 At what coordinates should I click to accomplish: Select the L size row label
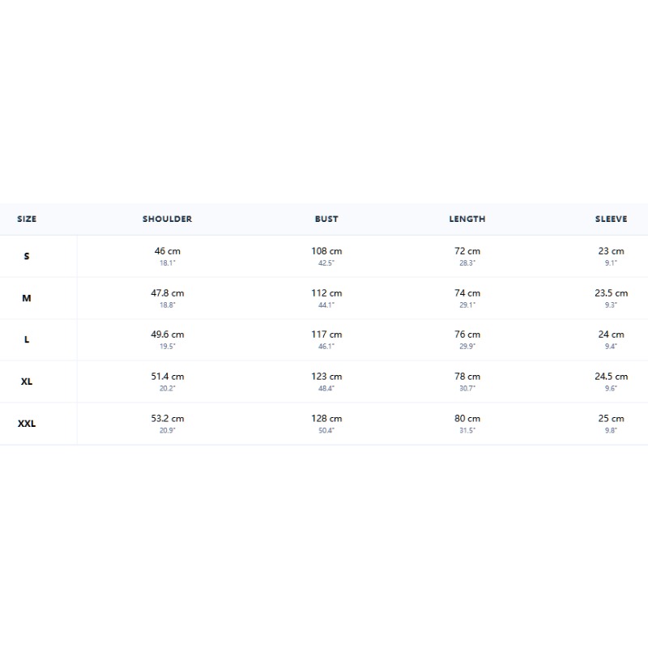[x=27, y=339]
